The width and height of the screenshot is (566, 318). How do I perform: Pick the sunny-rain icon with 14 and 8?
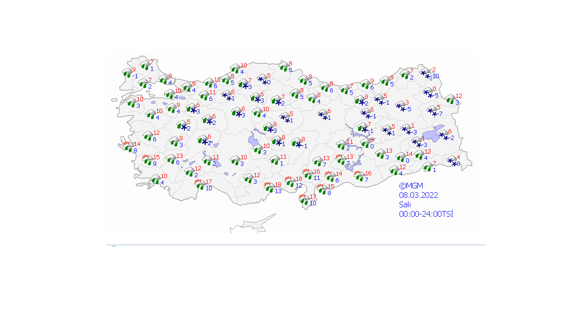pos(127,147)
